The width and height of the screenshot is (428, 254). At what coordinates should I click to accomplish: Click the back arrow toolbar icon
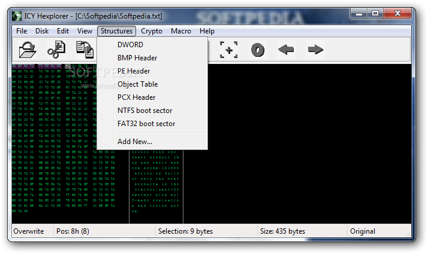point(286,50)
